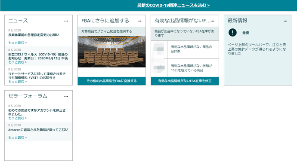The image size is (297, 162).
Task: Open the FBAにさらに追加する card options menu
Action: click(139, 21)
